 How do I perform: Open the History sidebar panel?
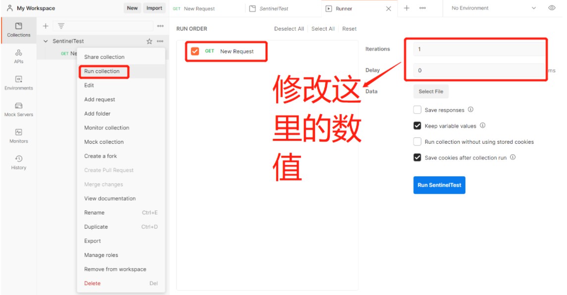(18, 163)
